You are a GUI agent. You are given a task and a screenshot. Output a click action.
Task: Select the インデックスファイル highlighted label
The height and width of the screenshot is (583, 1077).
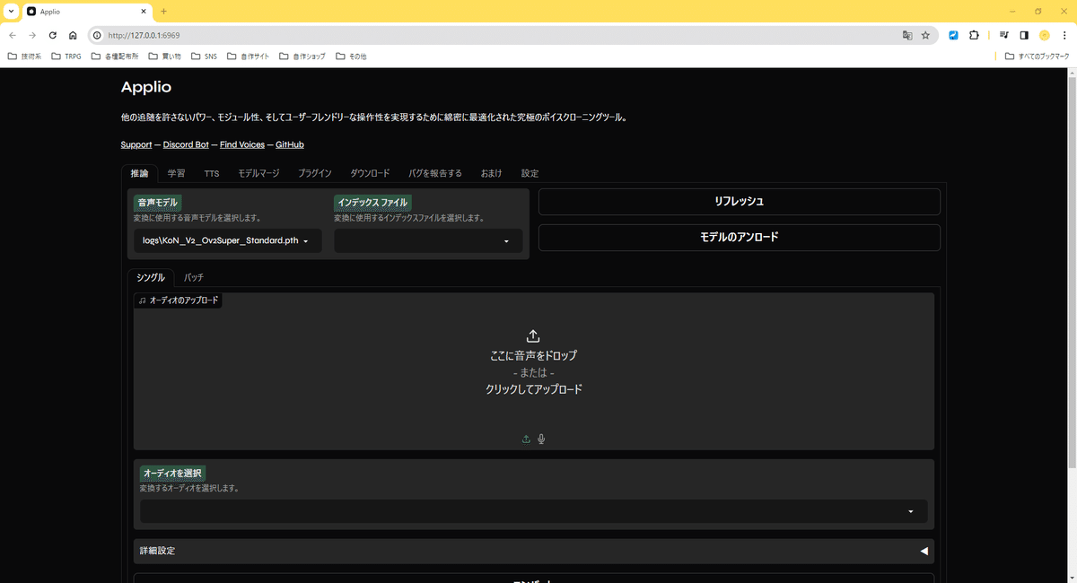[372, 203]
